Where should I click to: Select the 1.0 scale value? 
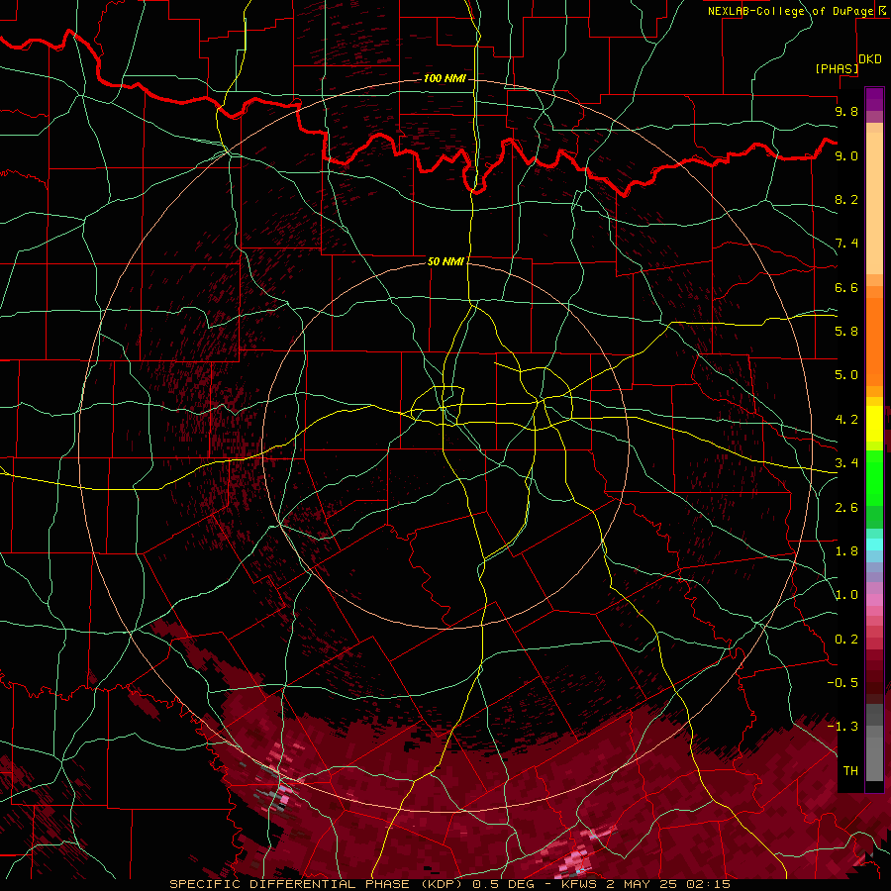pyautogui.click(x=846, y=595)
